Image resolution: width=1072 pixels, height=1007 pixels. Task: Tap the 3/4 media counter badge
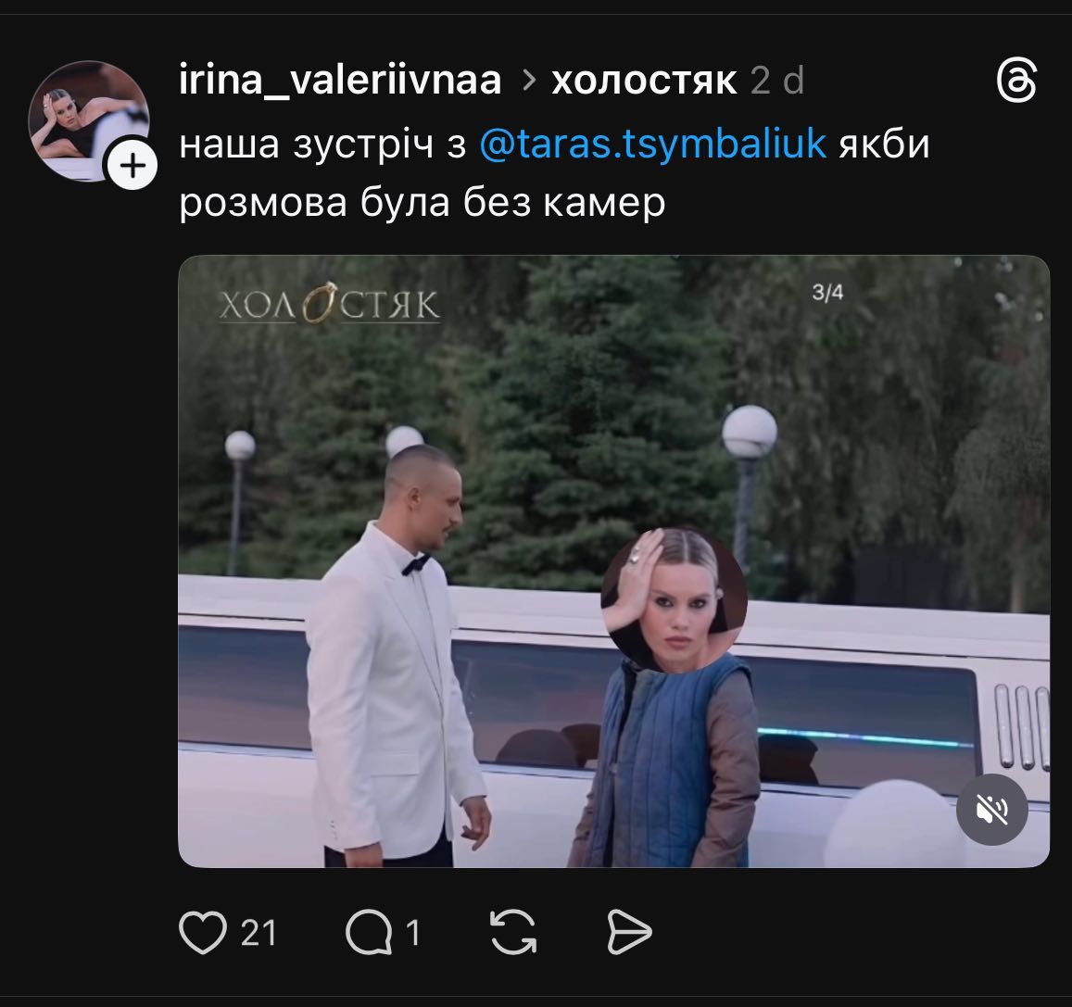(x=827, y=293)
